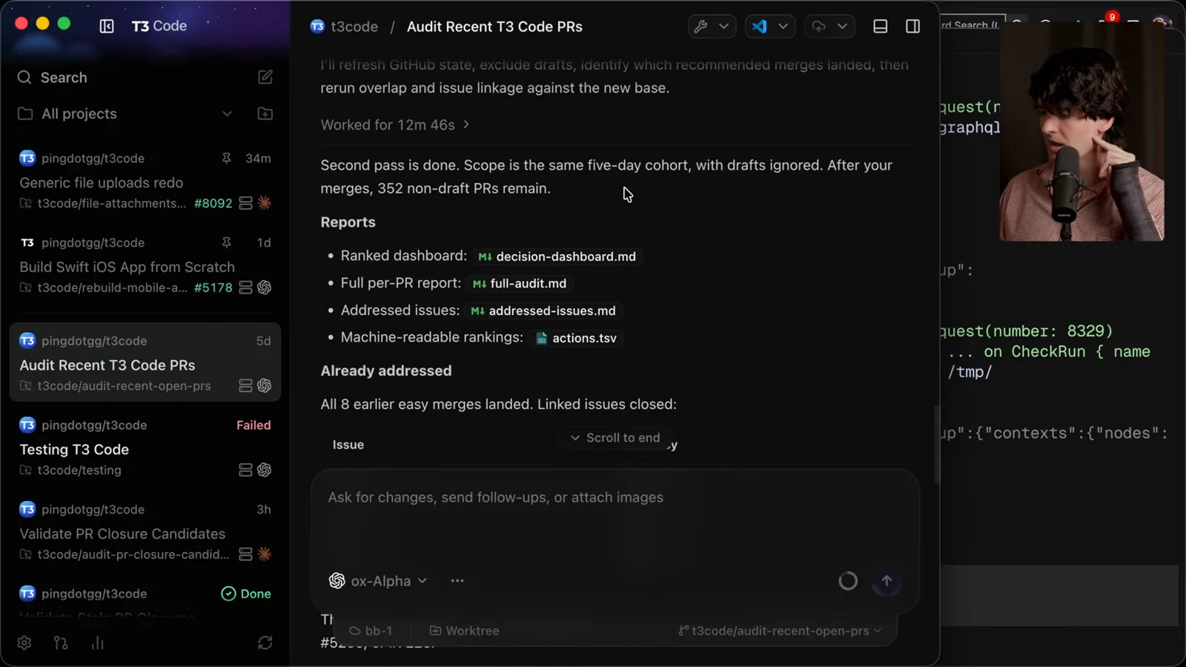Toggle the right side panel icon
Image resolution: width=1186 pixels, height=667 pixels.
coord(913,27)
